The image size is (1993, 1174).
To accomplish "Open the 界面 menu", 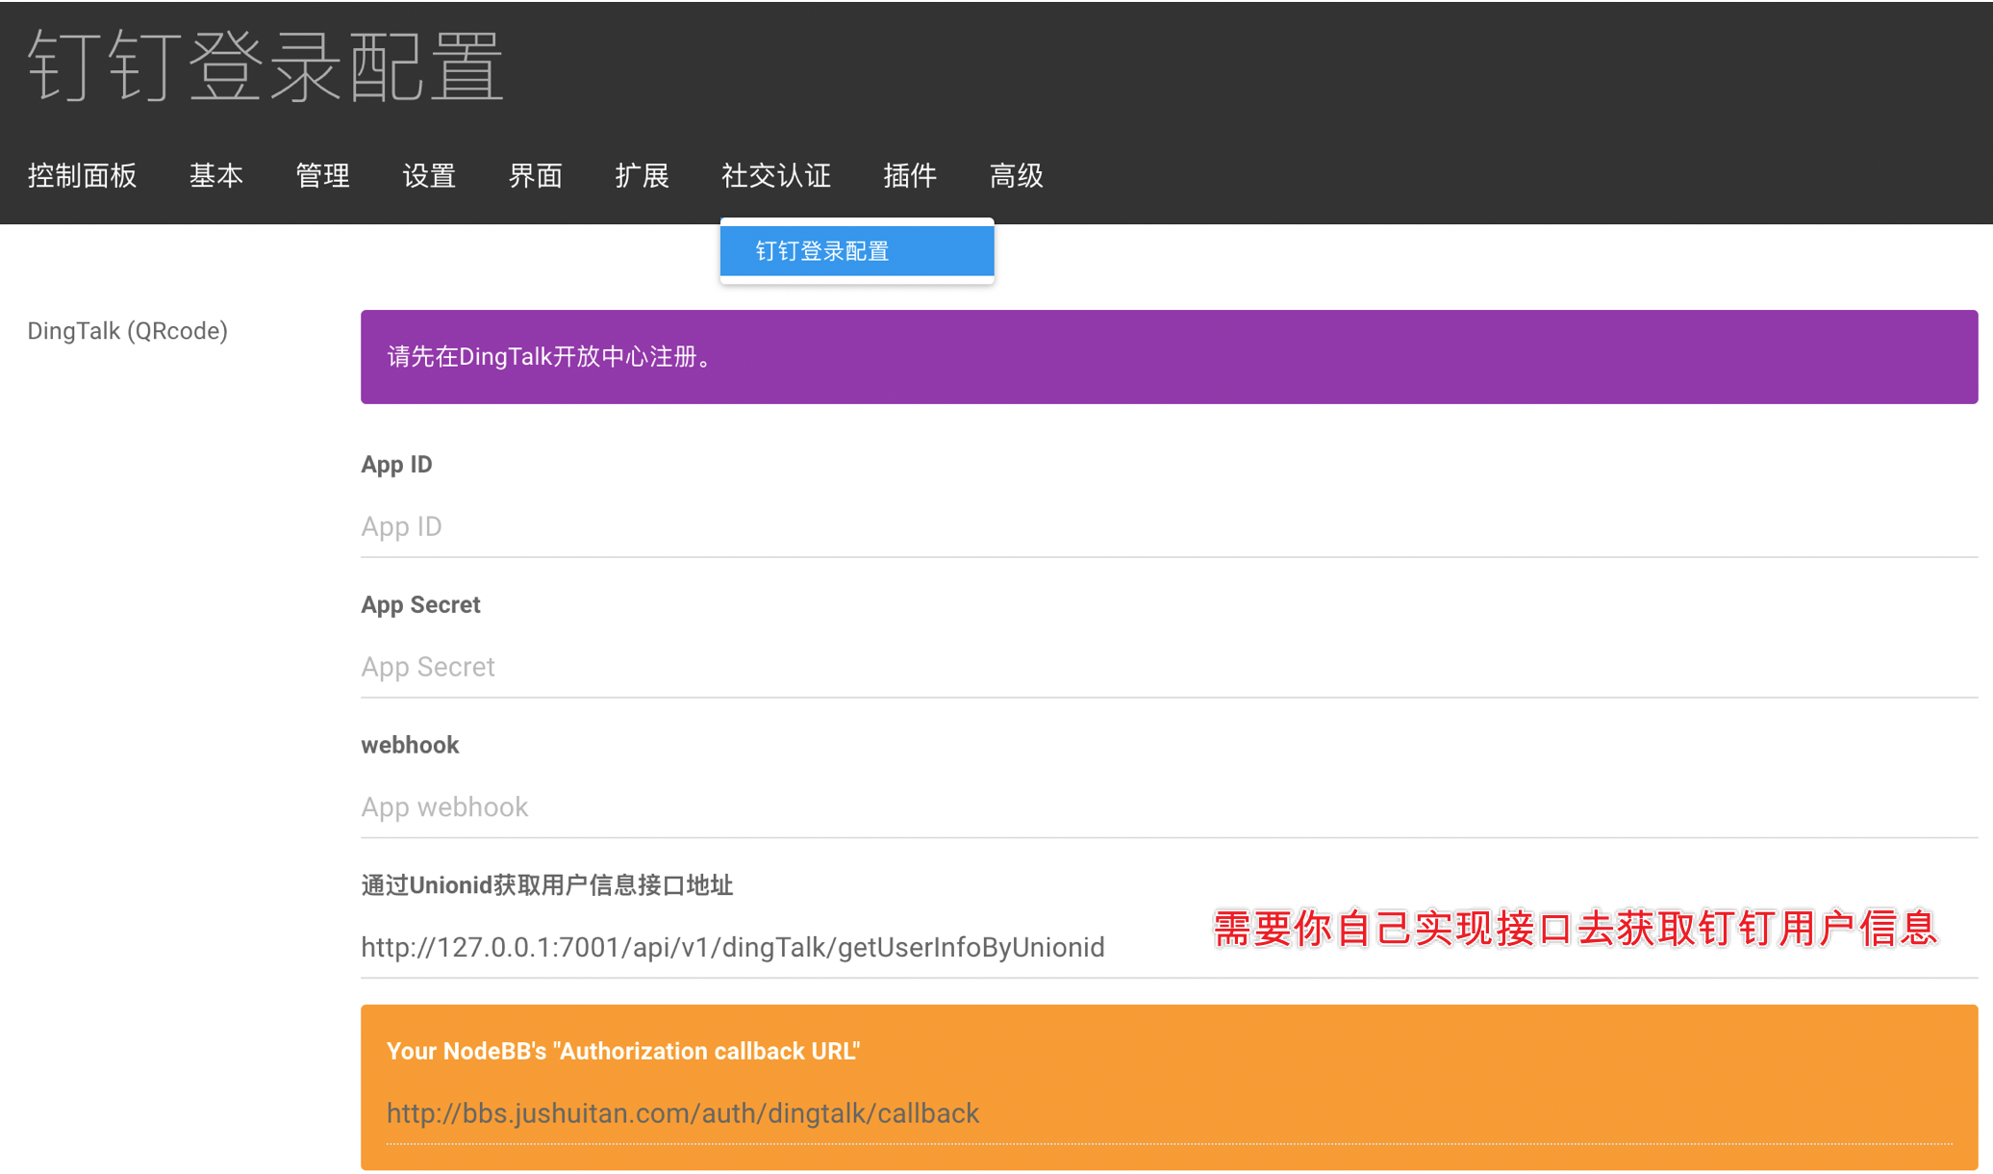I will (535, 176).
